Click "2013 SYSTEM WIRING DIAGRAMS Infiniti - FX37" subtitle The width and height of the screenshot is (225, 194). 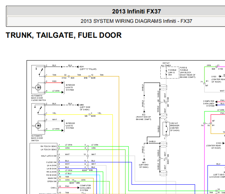pyautogui.click(x=136, y=21)
